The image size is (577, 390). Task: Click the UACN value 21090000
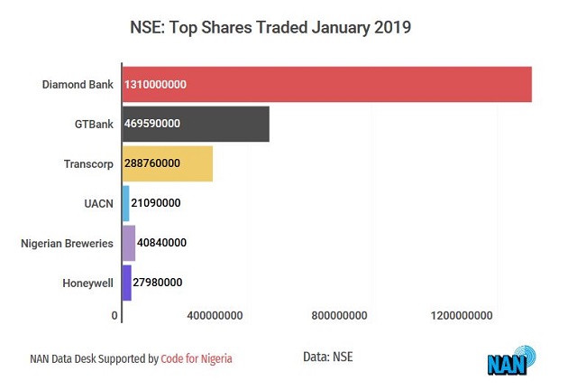[x=157, y=203]
